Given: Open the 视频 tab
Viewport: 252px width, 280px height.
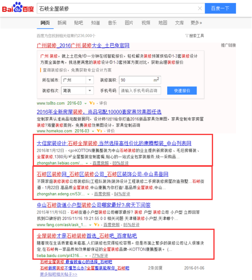Looking at the screenshot, I should coord(146,23).
